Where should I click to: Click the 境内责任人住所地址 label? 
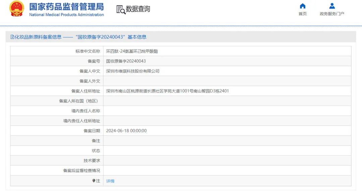[82, 121]
